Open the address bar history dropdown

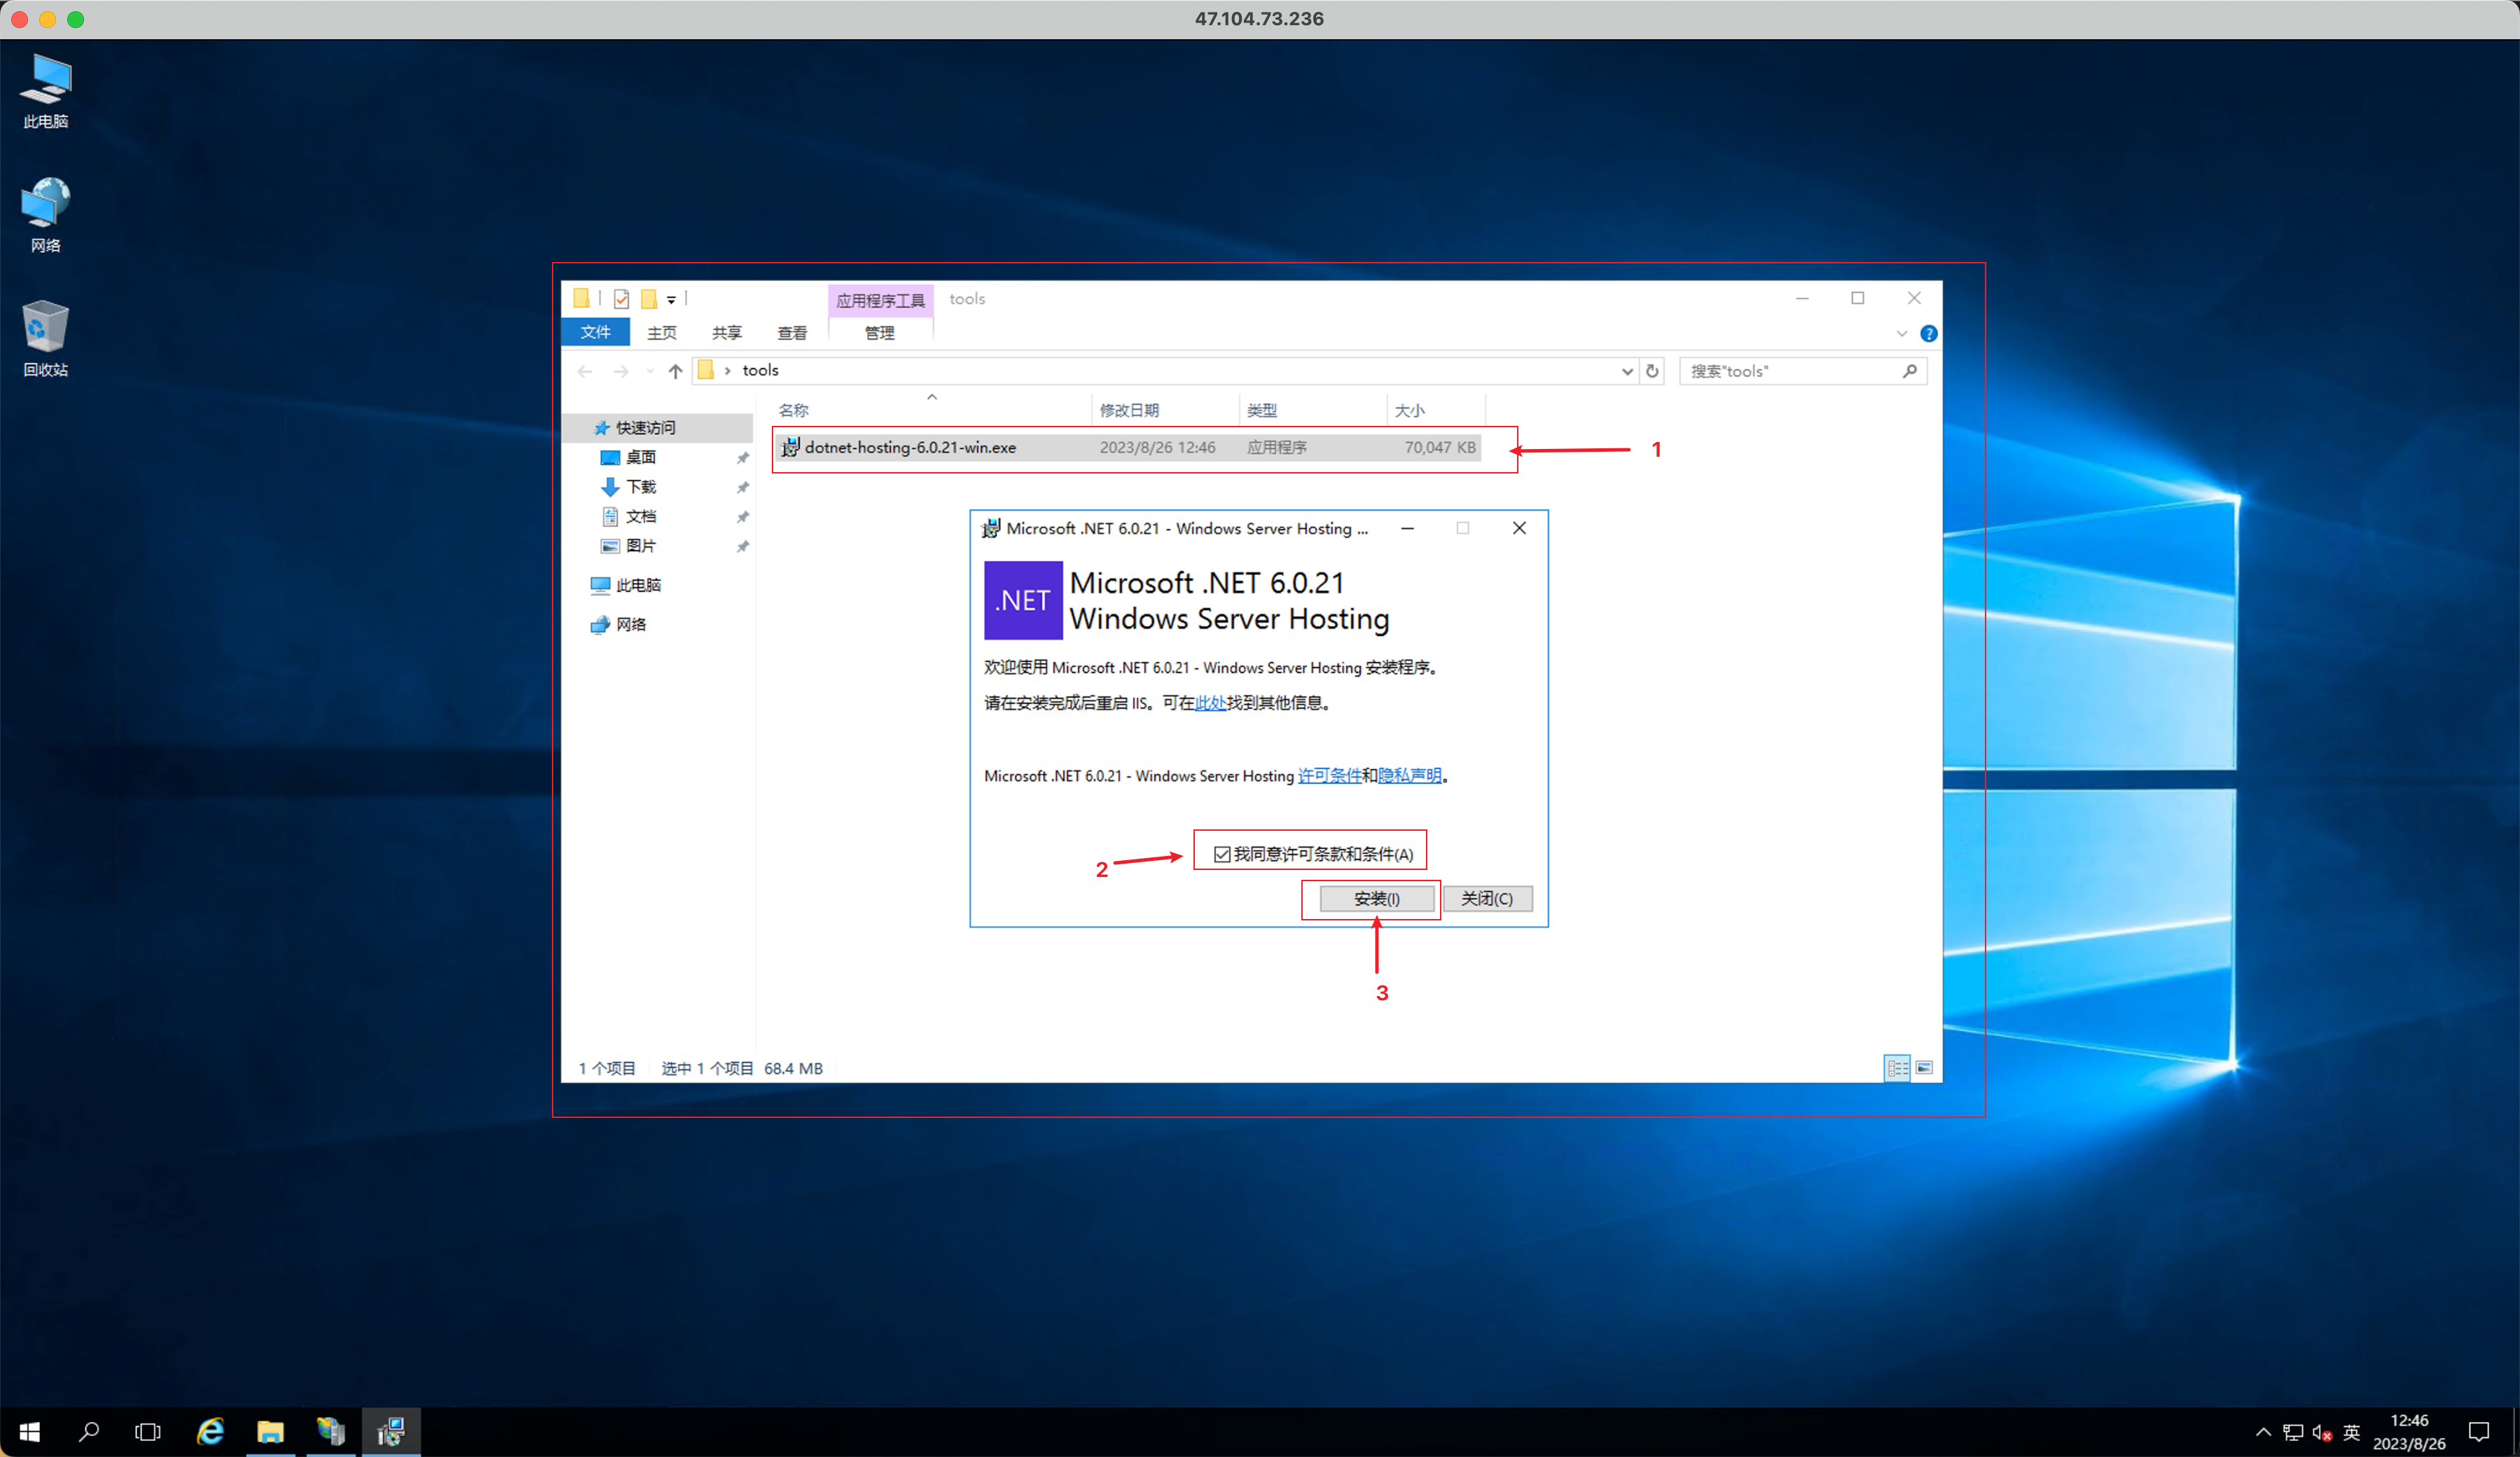tap(1626, 371)
